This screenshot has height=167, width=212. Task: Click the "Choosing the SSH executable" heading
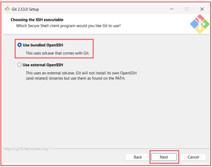(37, 20)
